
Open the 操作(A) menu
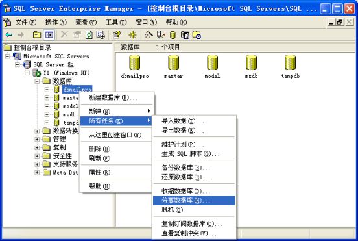point(56,22)
